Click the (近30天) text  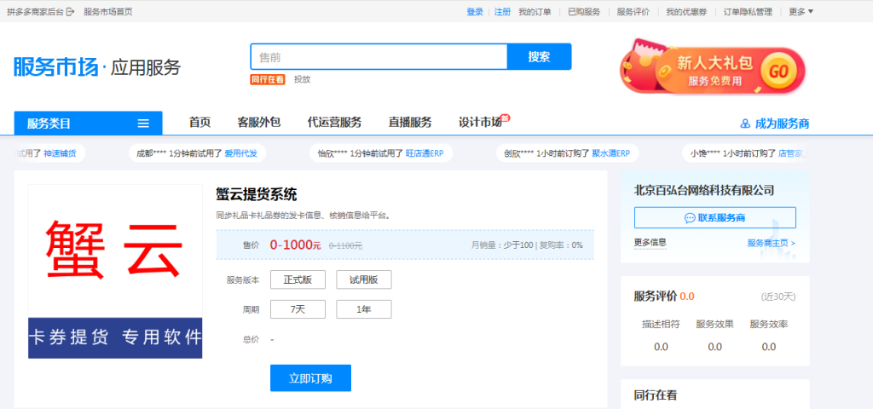pyautogui.click(x=778, y=297)
